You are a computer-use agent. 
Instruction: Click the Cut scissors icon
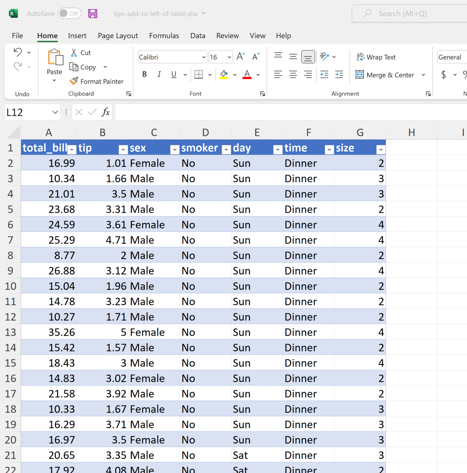tap(74, 53)
